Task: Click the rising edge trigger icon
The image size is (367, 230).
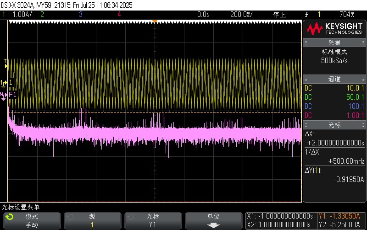Action: click(306, 15)
